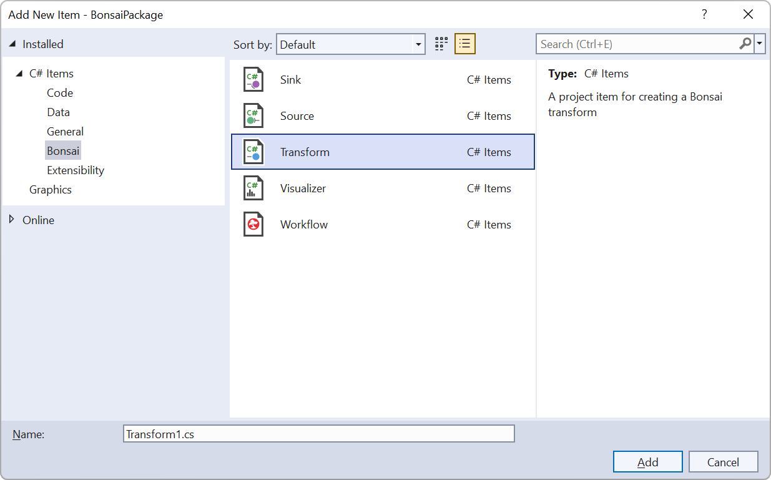Open the Sort by dropdown
Viewport: 771px width, 480px height.
(351, 44)
